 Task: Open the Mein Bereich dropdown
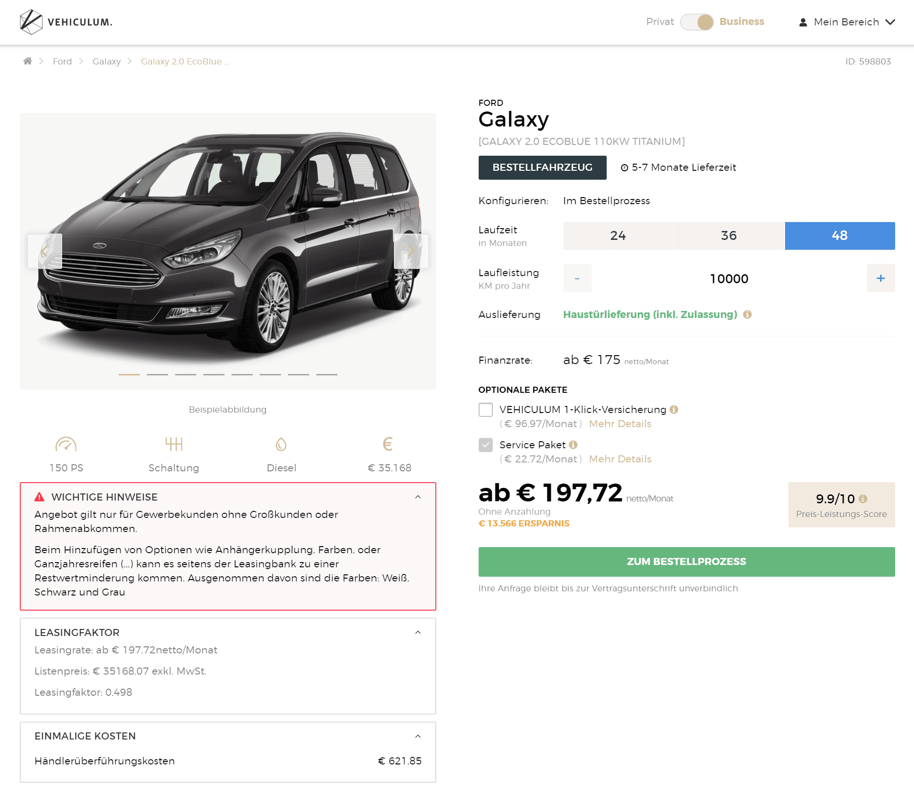847,22
